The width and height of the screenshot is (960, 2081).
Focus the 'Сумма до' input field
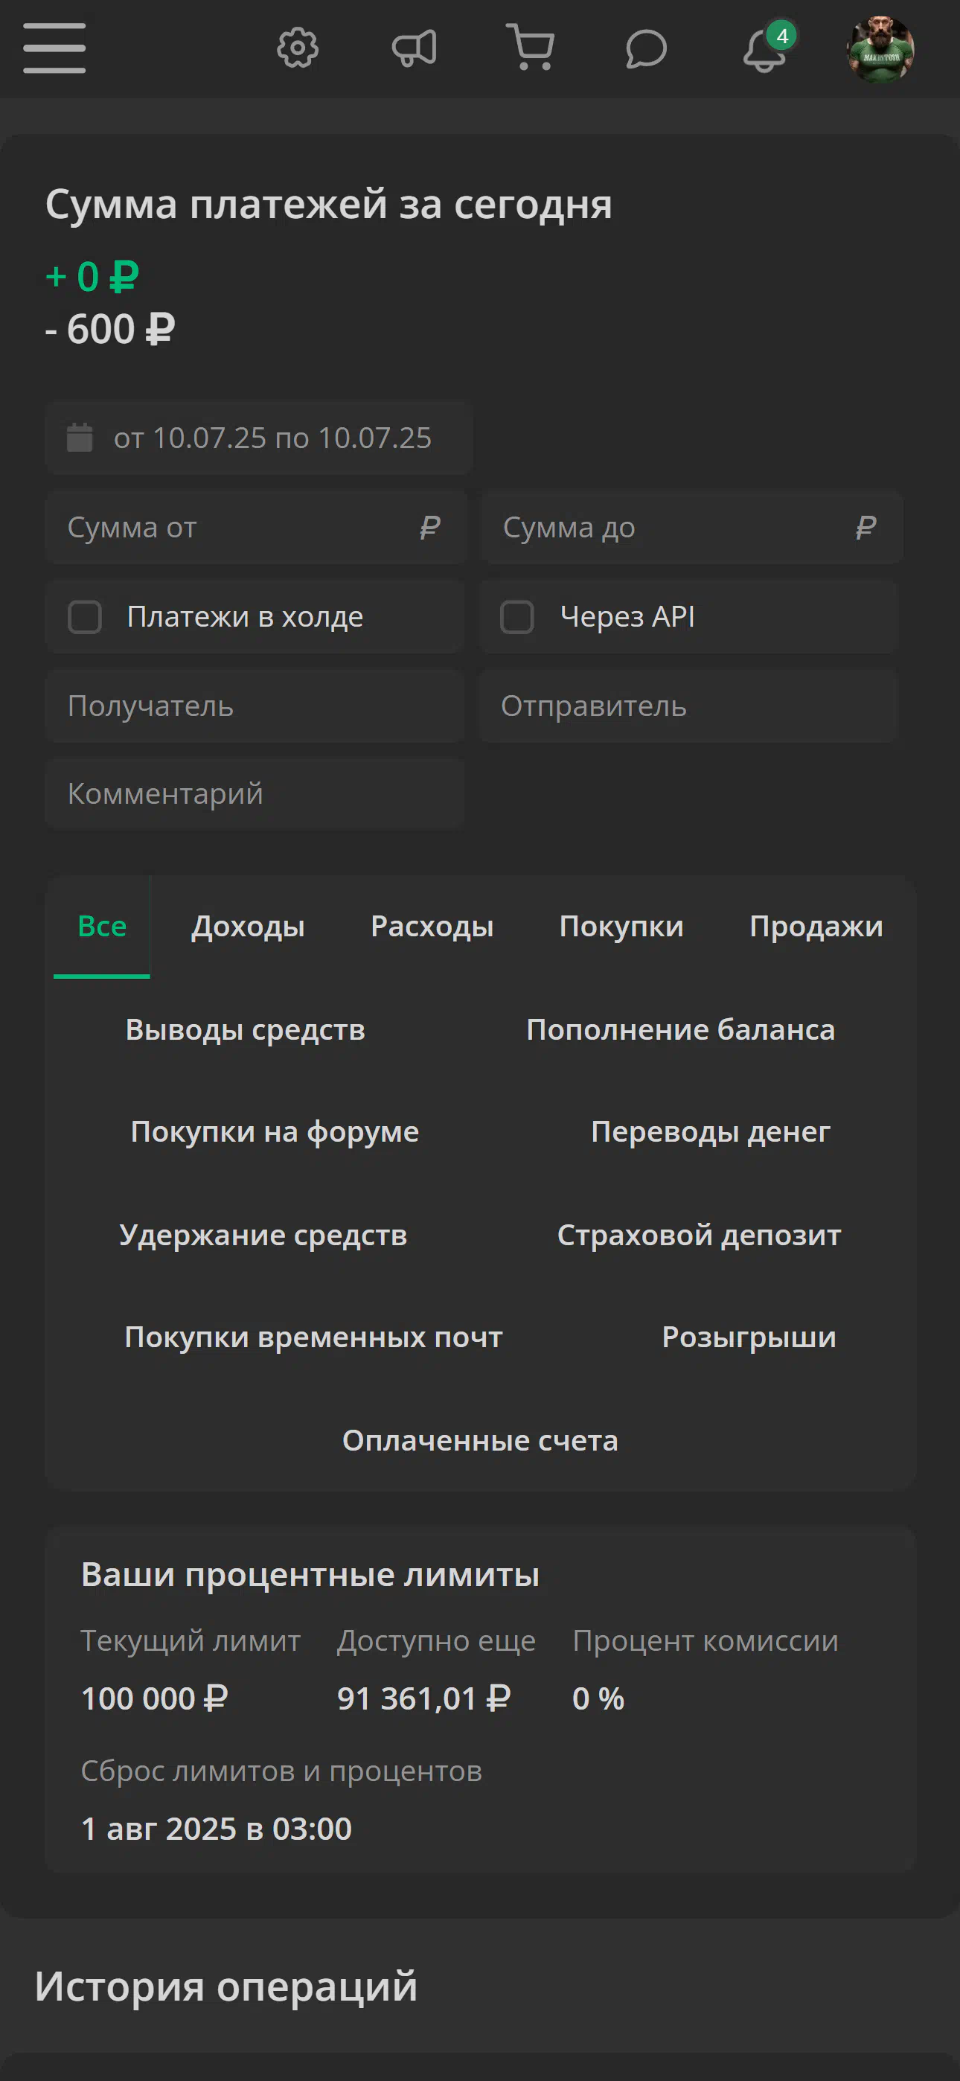pyautogui.click(x=691, y=528)
